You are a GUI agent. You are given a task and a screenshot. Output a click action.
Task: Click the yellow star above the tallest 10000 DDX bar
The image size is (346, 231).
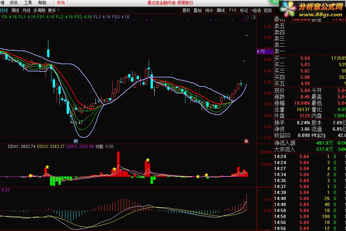(x=148, y=160)
